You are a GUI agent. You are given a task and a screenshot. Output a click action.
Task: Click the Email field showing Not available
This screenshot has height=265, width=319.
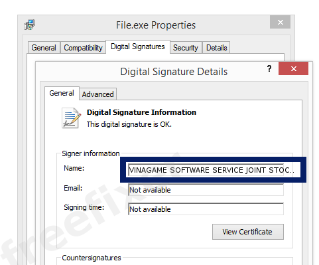point(206,190)
